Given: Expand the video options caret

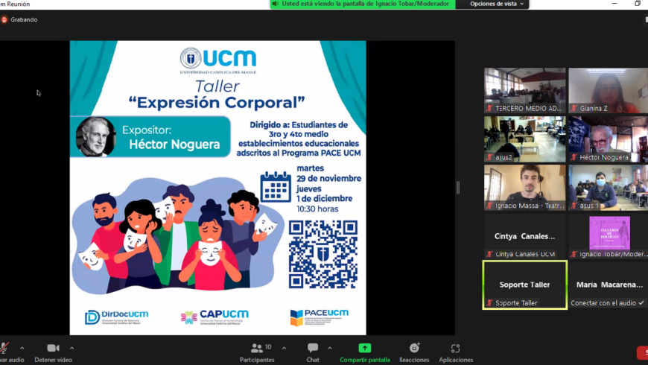Looking at the screenshot, I should [x=72, y=348].
